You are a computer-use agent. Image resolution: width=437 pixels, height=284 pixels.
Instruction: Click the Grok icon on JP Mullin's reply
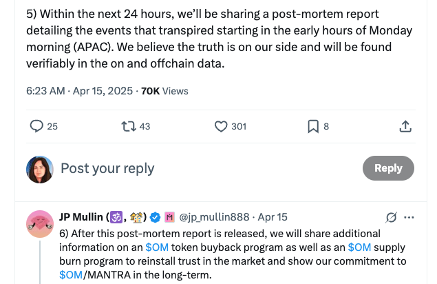(392, 217)
